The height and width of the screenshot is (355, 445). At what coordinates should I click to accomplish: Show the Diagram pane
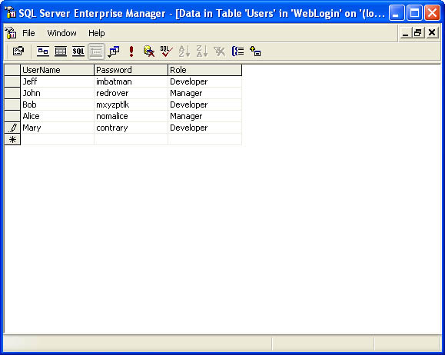pyautogui.click(x=43, y=51)
